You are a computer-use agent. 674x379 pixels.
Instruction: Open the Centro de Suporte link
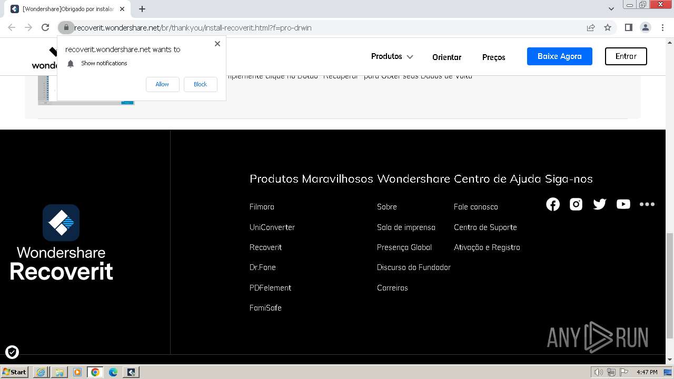(x=485, y=227)
